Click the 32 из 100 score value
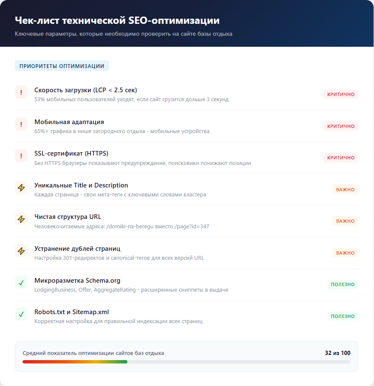 337,353
